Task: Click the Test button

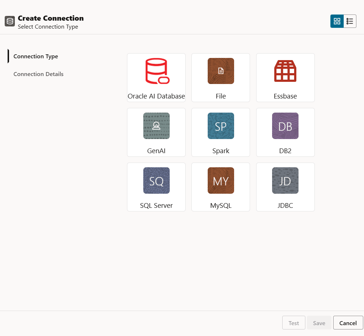Action: (x=294, y=323)
